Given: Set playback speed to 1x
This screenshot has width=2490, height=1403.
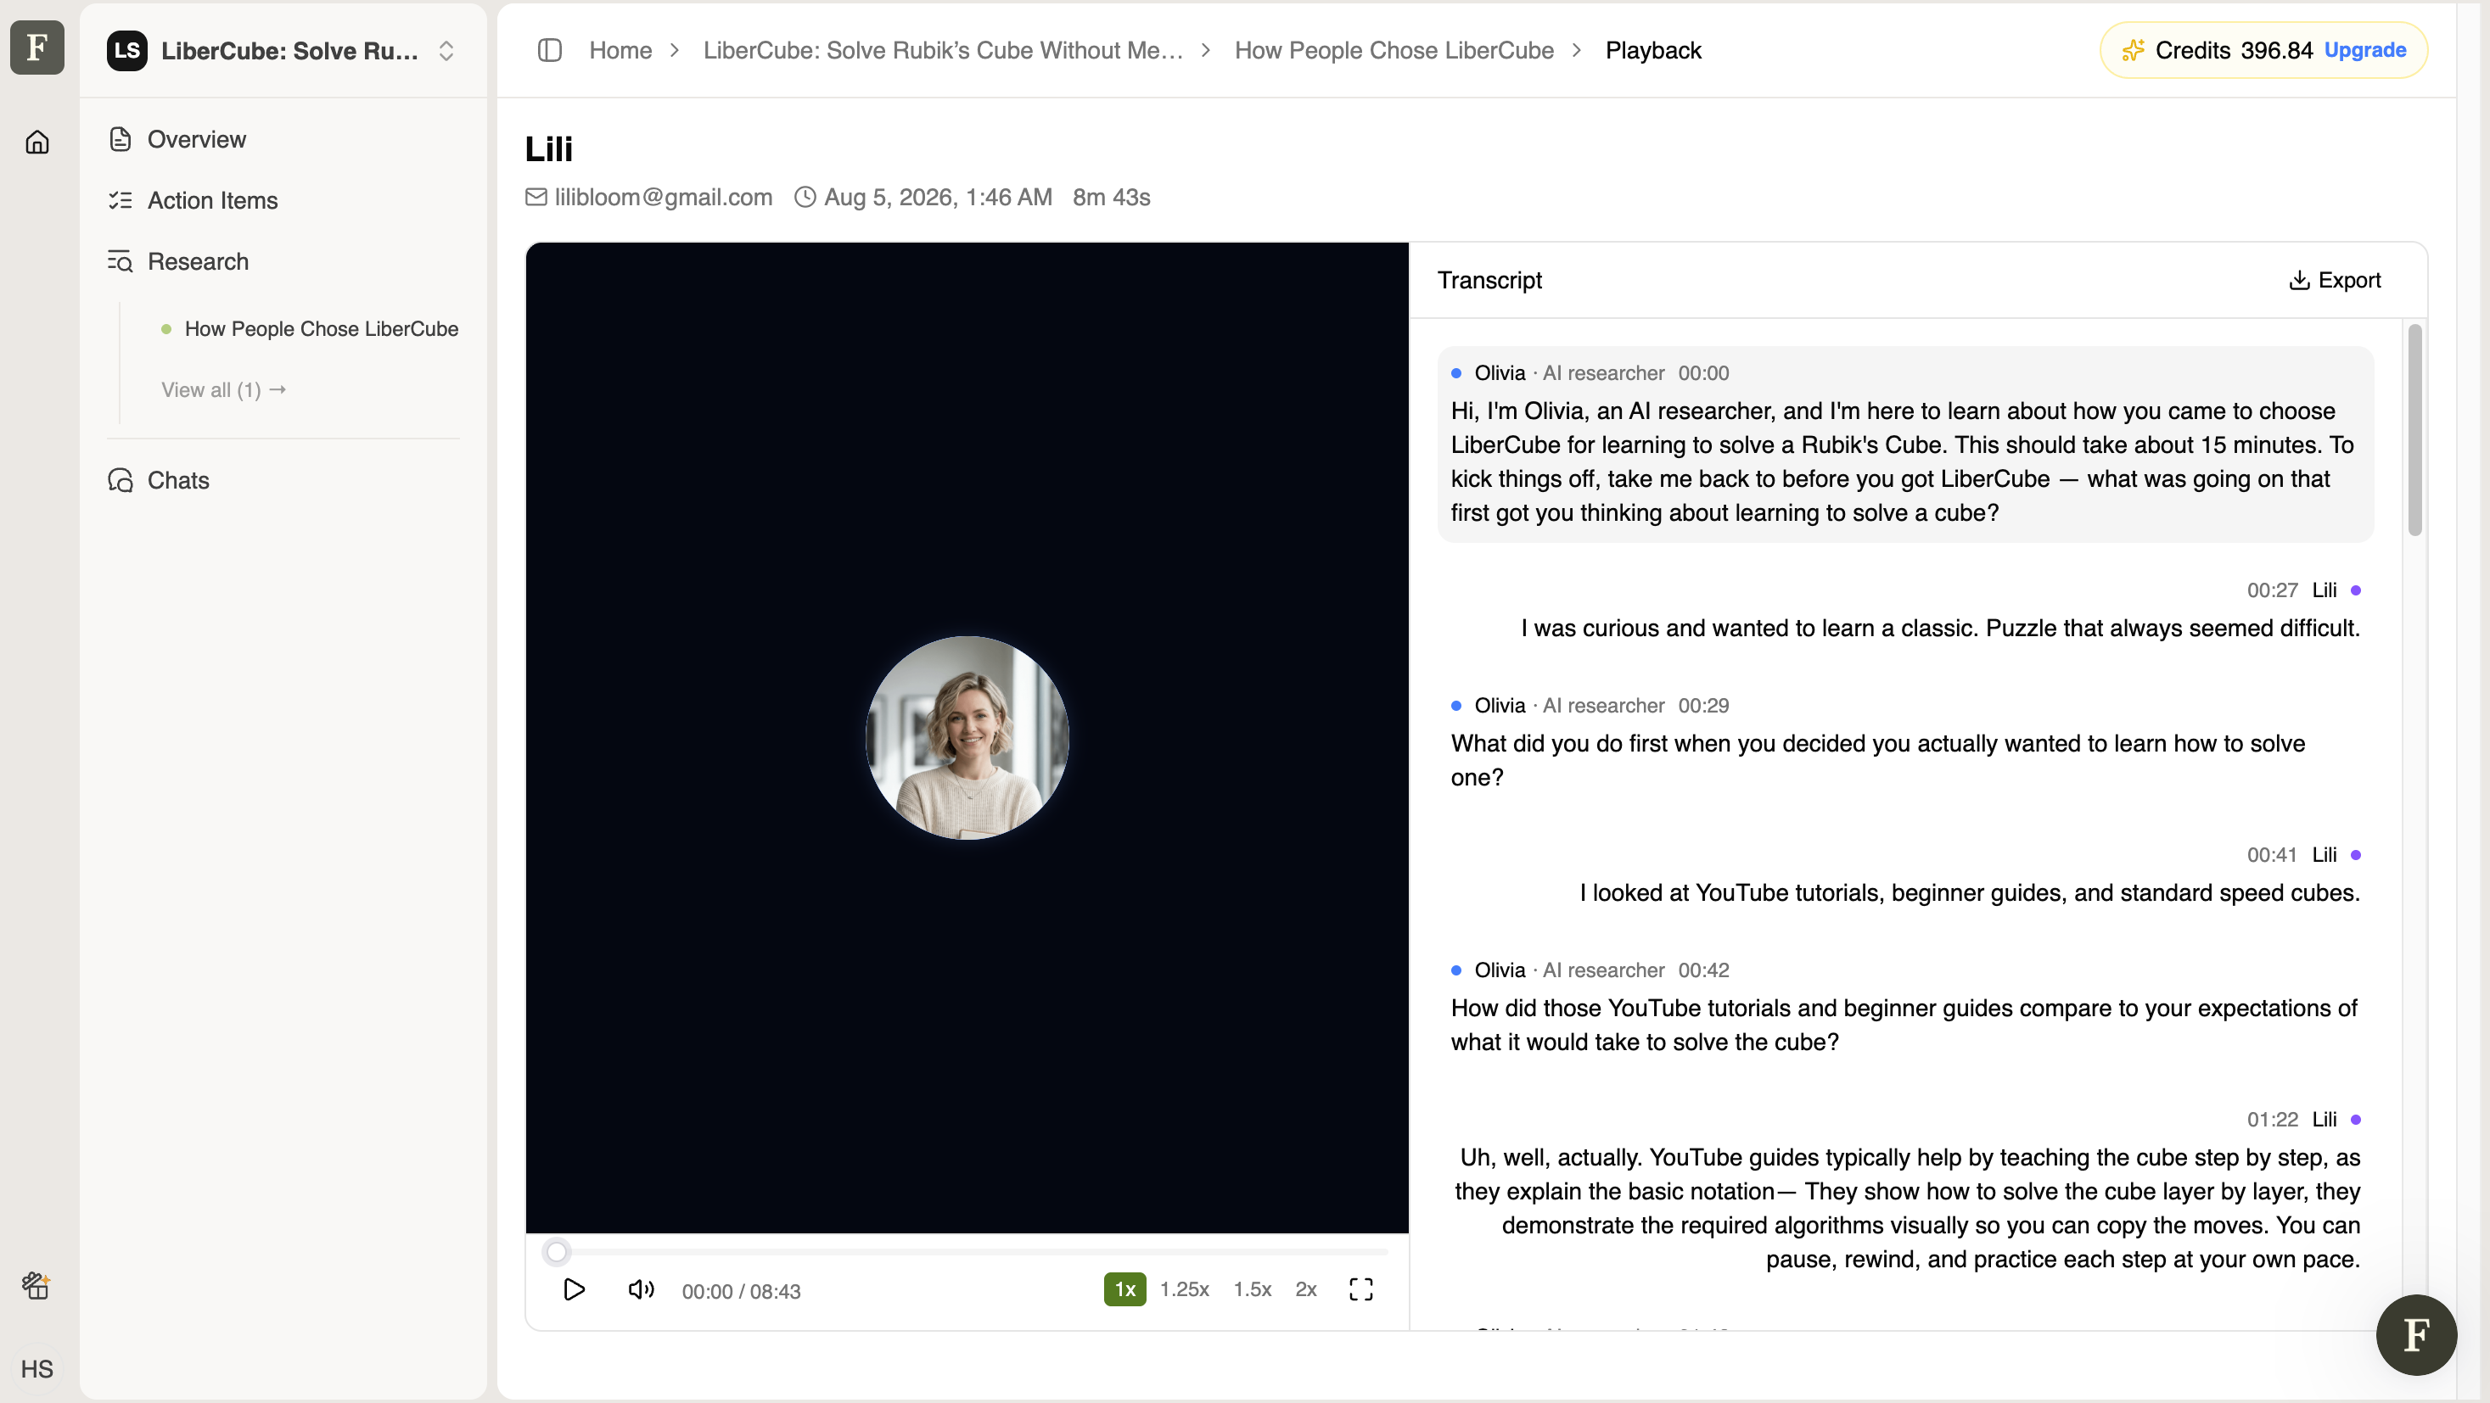Looking at the screenshot, I should click(x=1125, y=1289).
